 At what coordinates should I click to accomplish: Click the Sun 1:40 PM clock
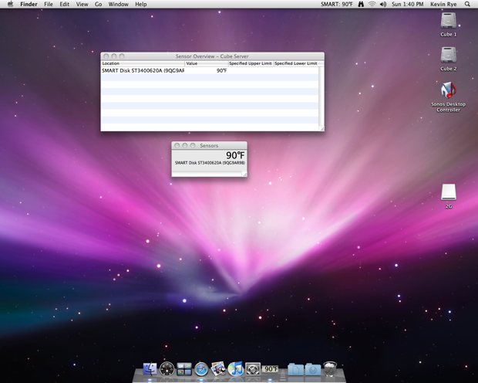coord(408,4)
